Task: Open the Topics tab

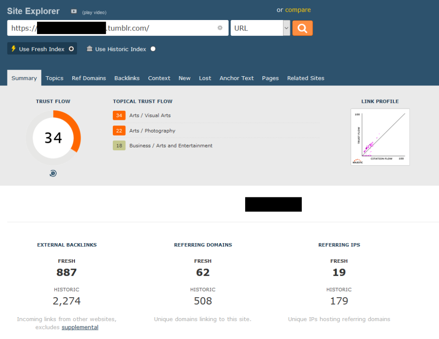Action: coord(54,78)
